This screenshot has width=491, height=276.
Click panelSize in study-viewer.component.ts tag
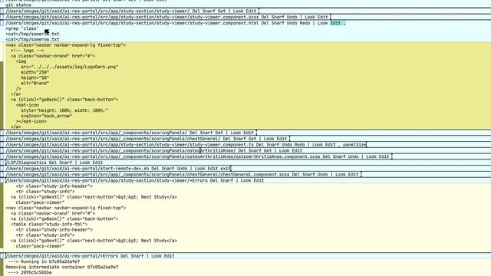[354, 145]
